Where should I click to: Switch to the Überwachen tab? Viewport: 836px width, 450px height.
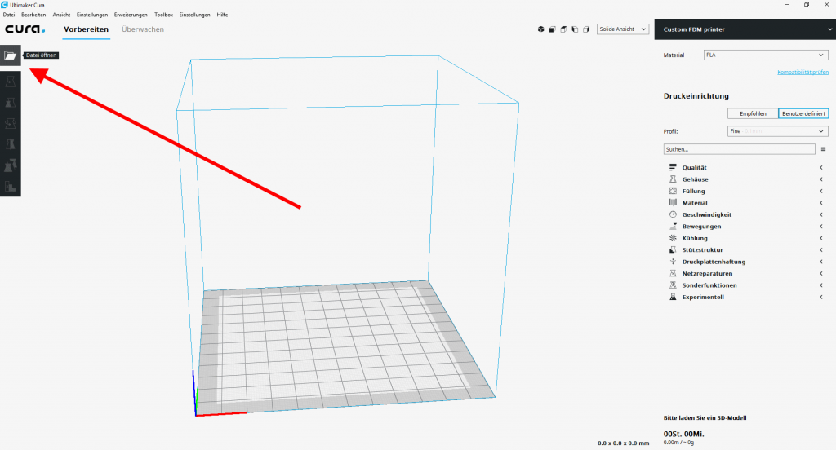143,29
